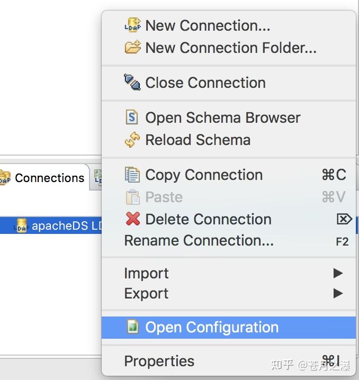Viewport: 359px width, 380px height.
Task: Choose Rename Connection... from the menu
Action: click(199, 241)
